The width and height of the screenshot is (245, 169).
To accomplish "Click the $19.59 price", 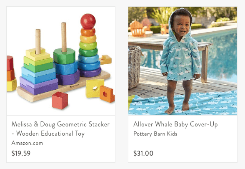I will tap(21, 153).
